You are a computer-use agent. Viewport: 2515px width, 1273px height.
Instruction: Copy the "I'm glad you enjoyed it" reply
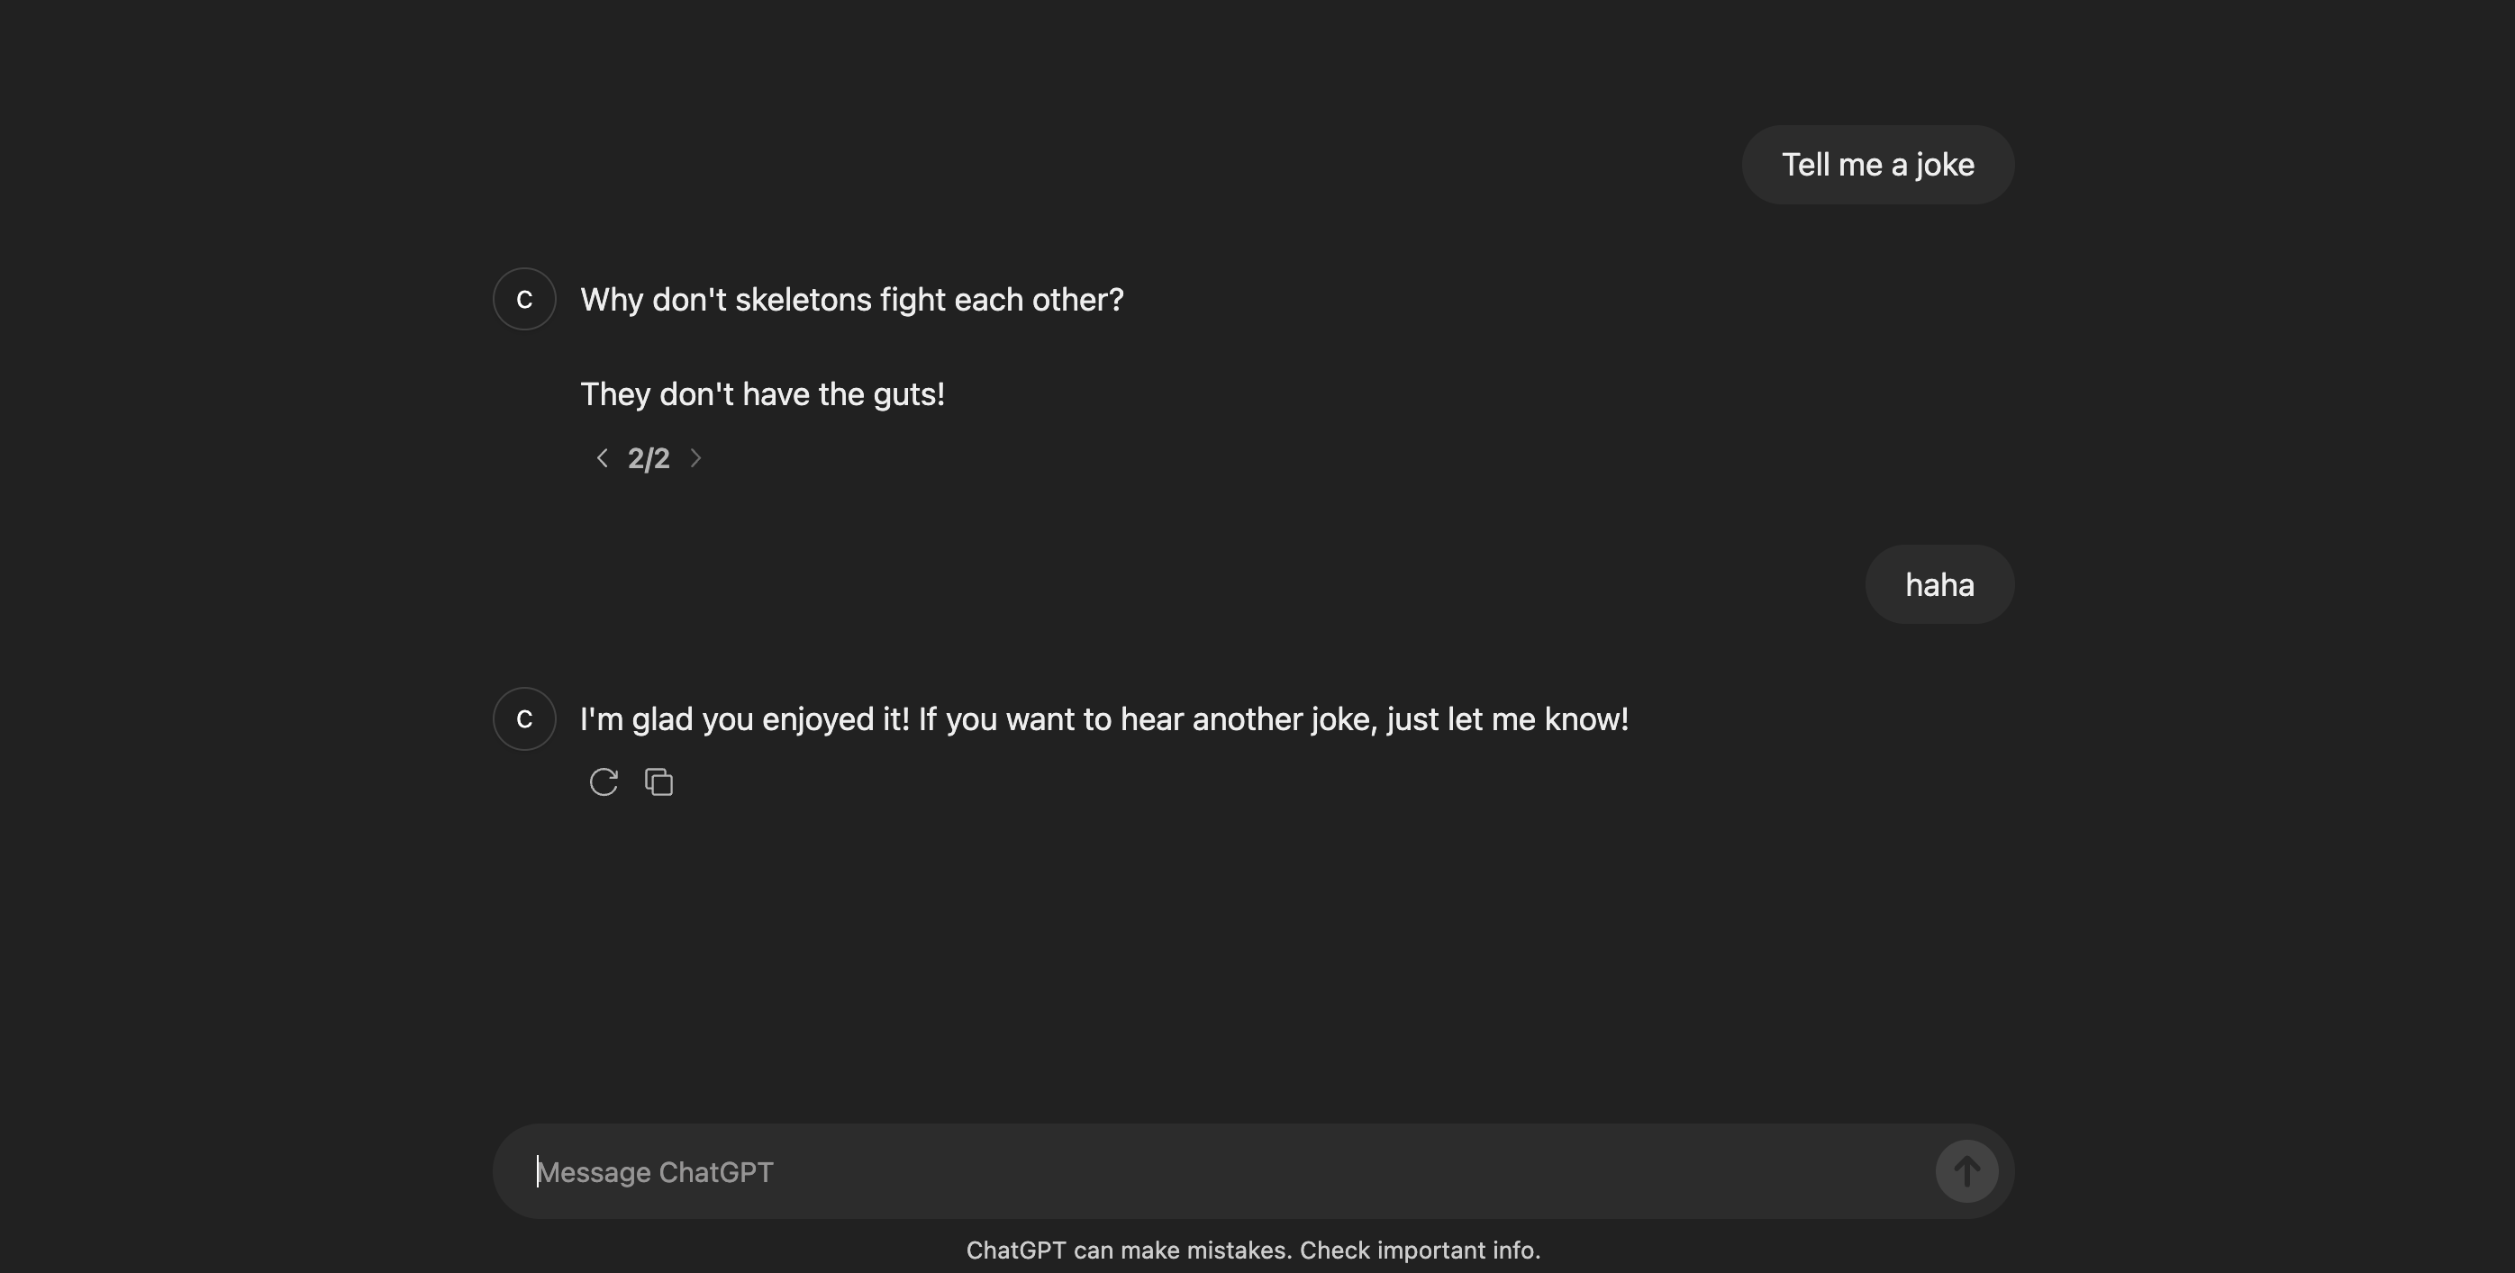[659, 782]
